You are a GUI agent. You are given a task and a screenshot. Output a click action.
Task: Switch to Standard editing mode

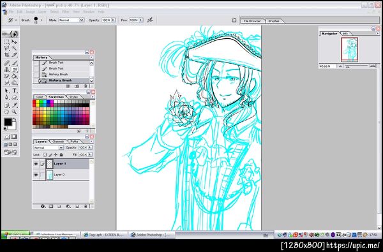coord(7,137)
